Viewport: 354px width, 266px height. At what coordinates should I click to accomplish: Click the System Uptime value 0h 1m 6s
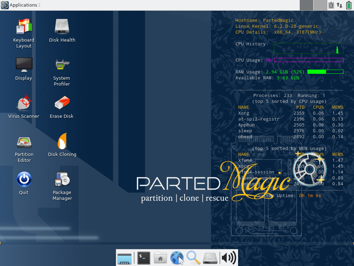pos(310,195)
